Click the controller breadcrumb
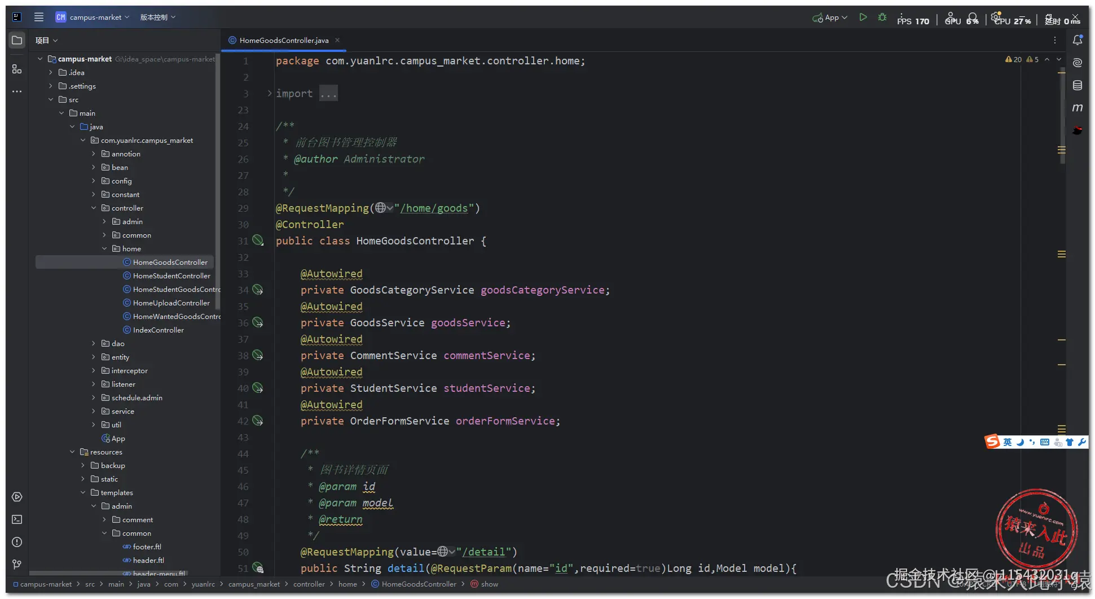 pyautogui.click(x=309, y=584)
